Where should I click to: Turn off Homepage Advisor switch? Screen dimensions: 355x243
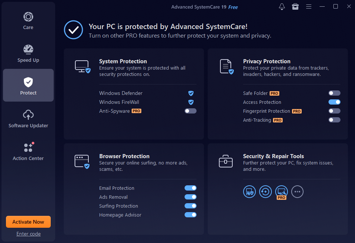(190, 215)
